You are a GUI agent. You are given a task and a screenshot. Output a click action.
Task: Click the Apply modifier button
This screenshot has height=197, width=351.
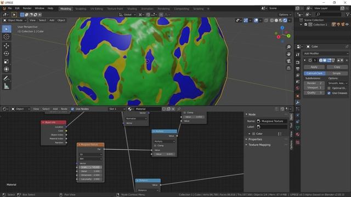pos(314,67)
